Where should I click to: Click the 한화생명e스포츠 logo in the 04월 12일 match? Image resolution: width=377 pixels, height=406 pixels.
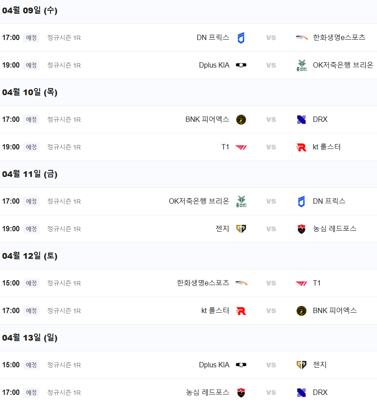point(241,283)
